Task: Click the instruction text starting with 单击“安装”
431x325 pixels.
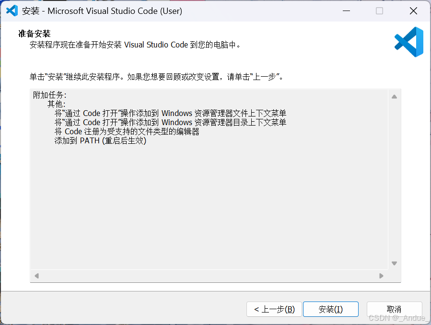Action: 156,77
